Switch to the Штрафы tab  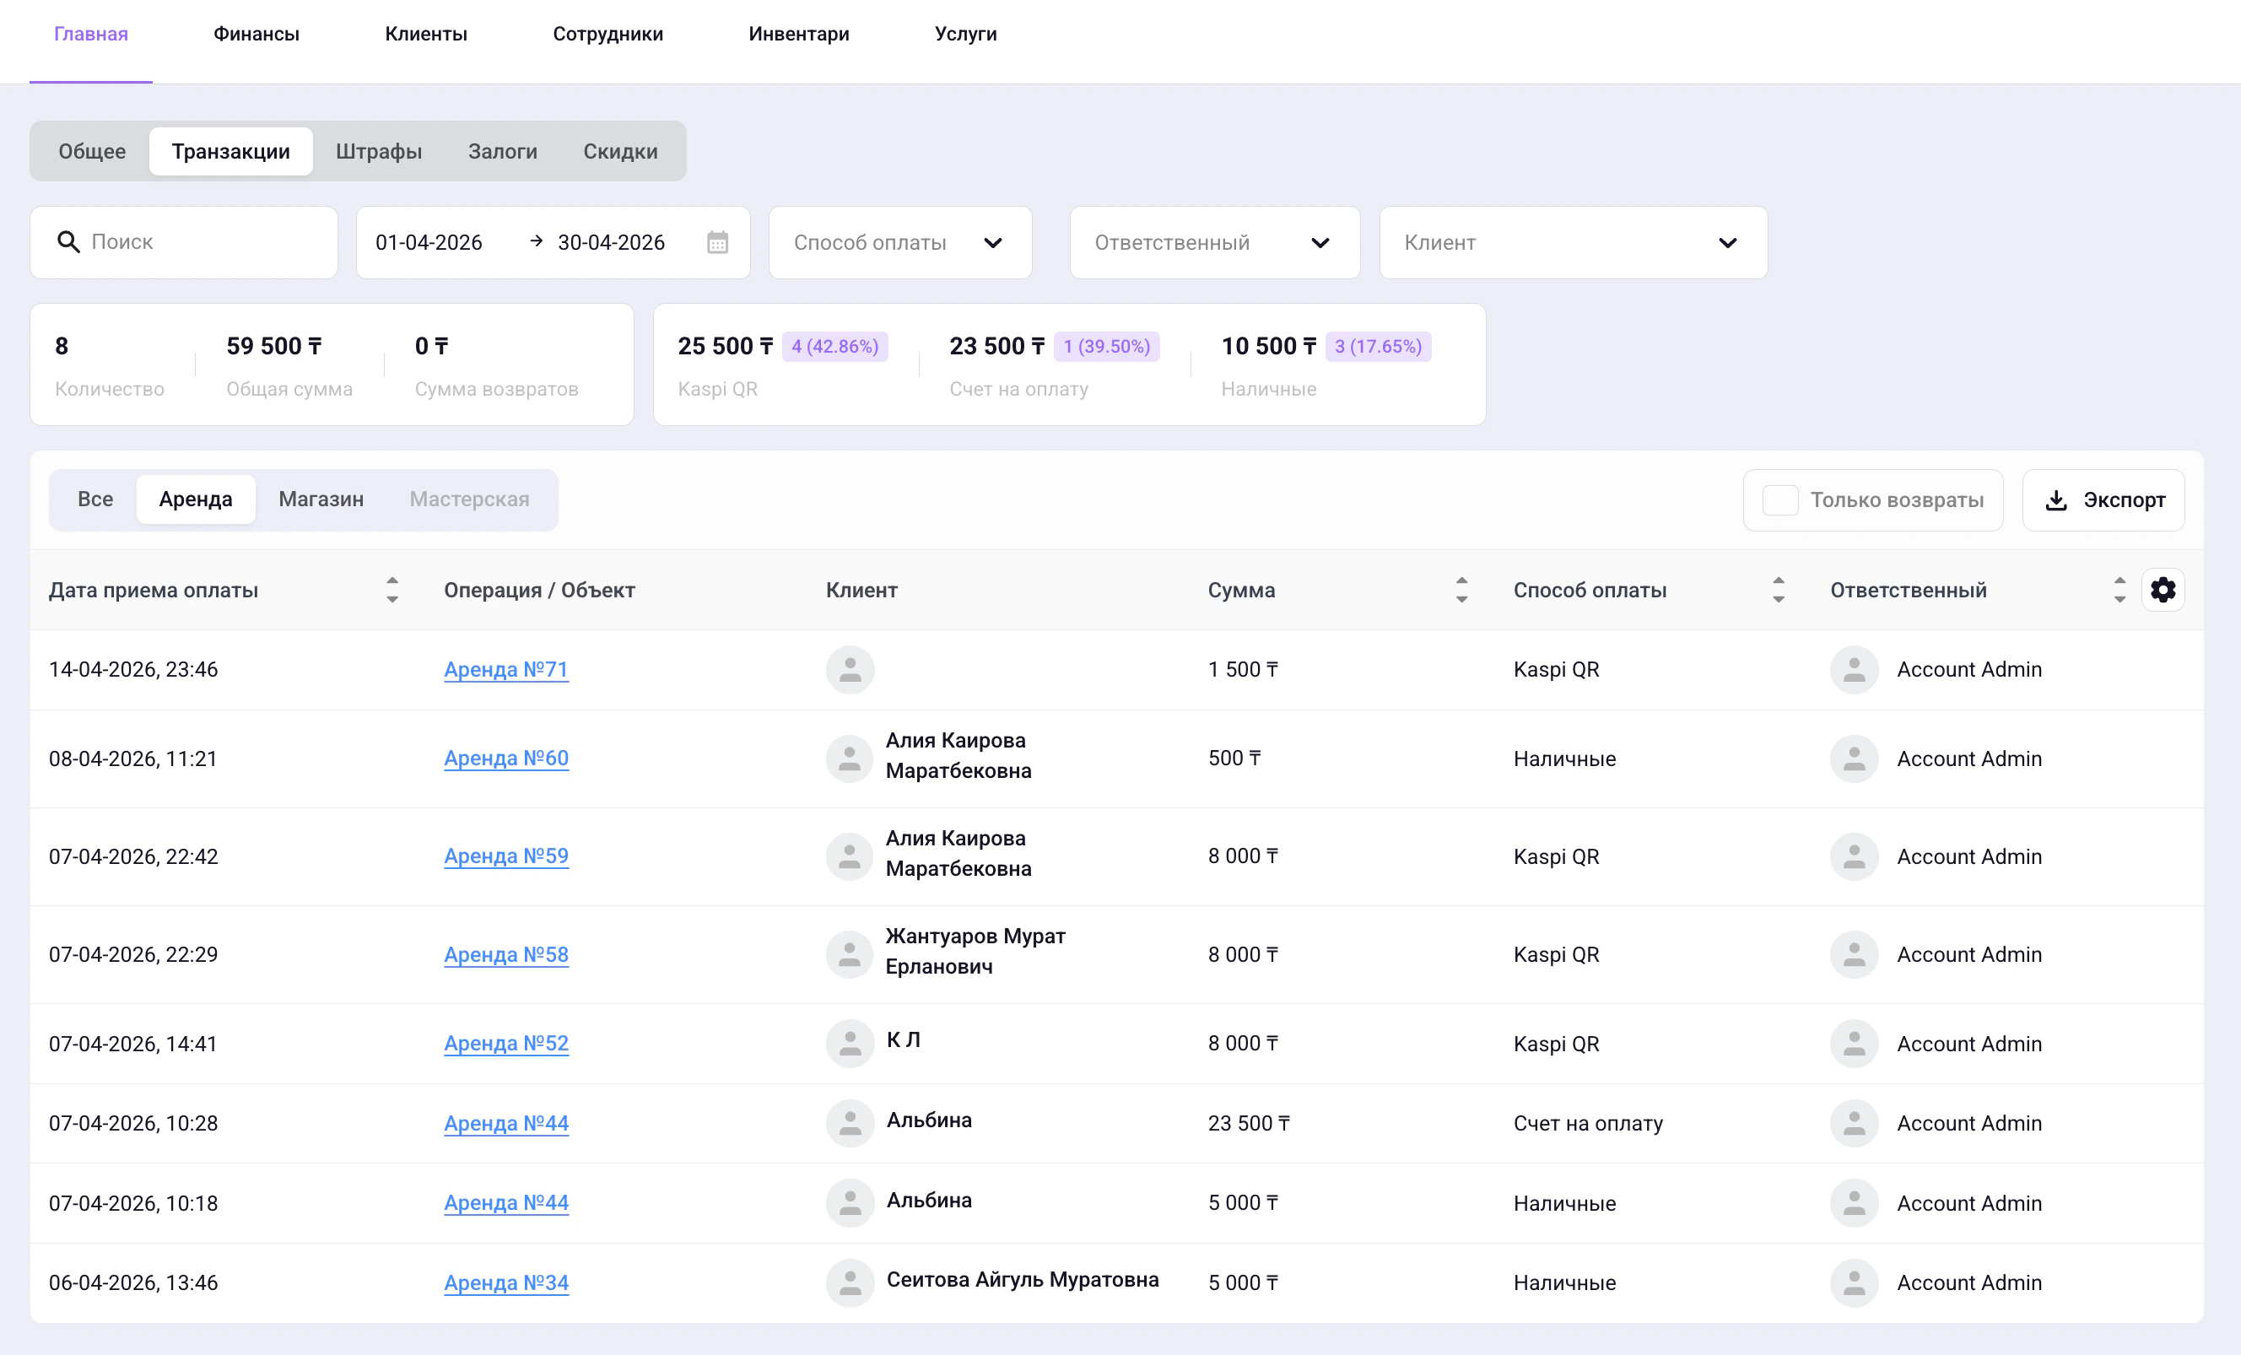coord(378,151)
